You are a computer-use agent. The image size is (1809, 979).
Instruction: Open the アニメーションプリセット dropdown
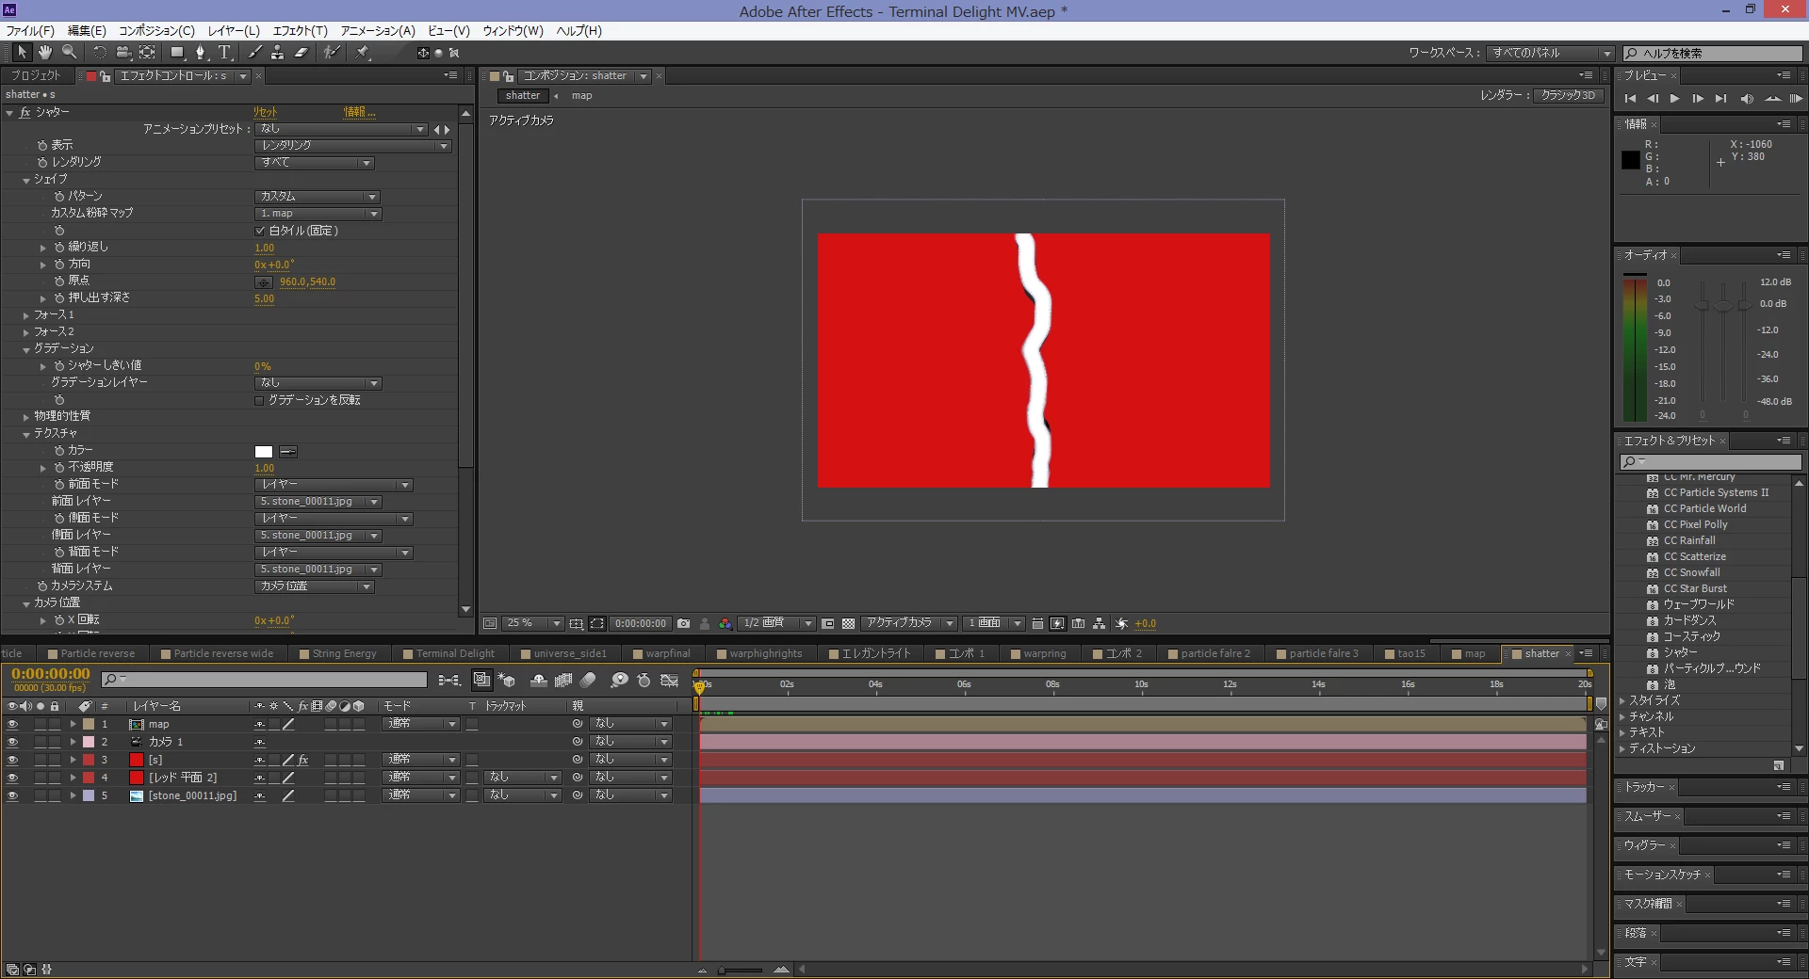click(x=342, y=129)
